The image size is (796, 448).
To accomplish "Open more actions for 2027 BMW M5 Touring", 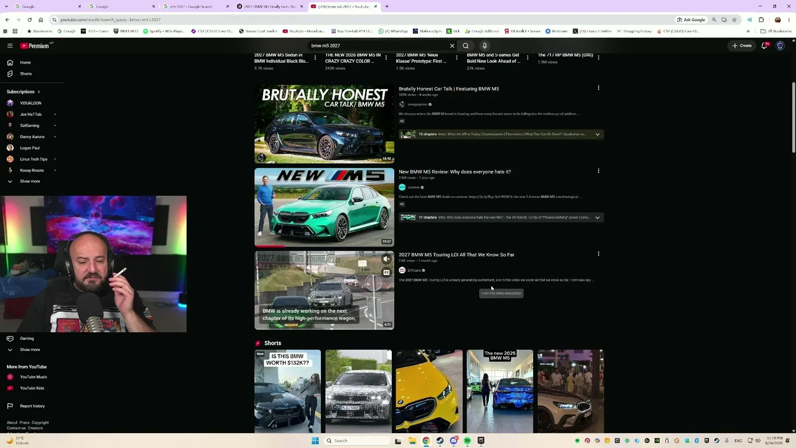I will pos(598,253).
